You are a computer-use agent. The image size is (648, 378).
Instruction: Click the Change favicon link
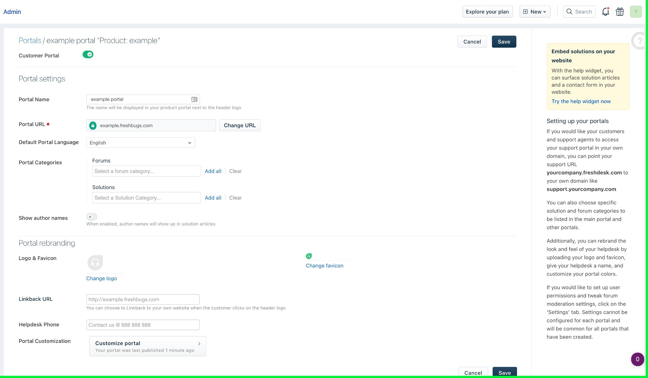324,266
